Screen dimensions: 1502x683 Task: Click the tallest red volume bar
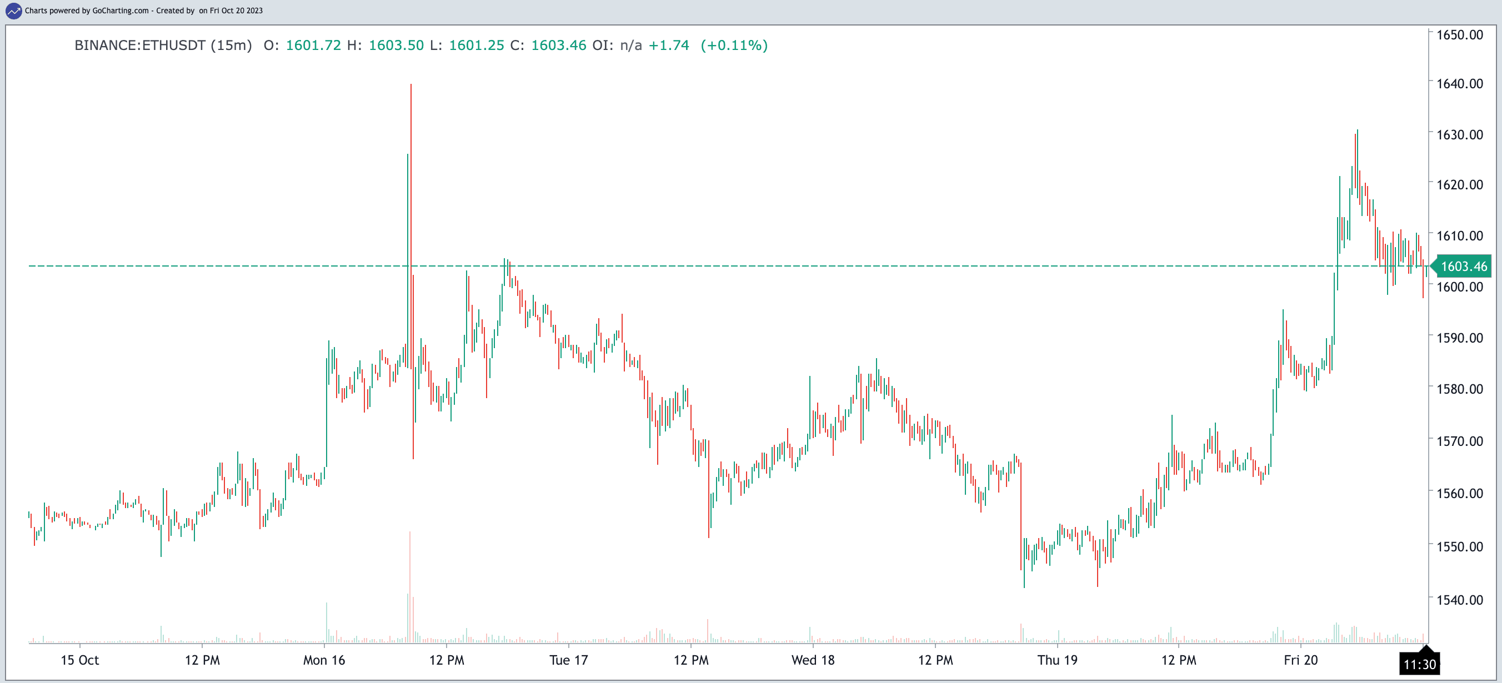[x=410, y=586]
